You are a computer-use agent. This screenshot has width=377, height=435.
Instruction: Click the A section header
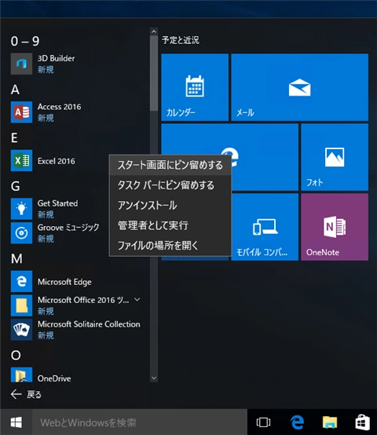15,90
